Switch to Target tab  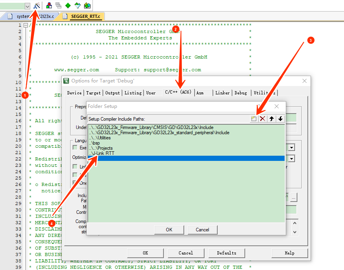[x=93, y=93]
